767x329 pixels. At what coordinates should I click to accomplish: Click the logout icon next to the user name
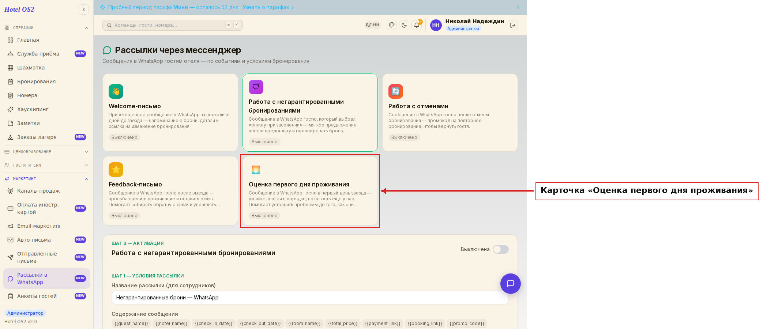pos(513,25)
